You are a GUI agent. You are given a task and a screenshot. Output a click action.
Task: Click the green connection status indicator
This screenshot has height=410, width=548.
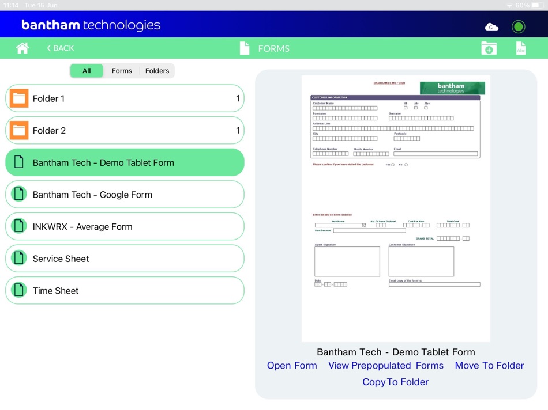coord(518,26)
